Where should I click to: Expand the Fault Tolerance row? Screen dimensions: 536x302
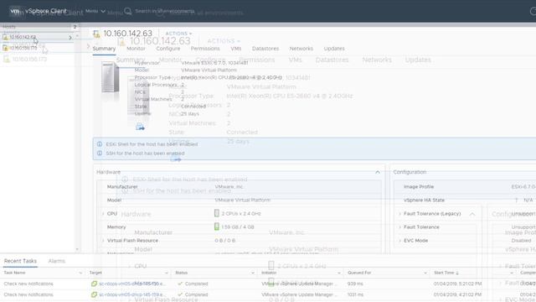pos(399,227)
